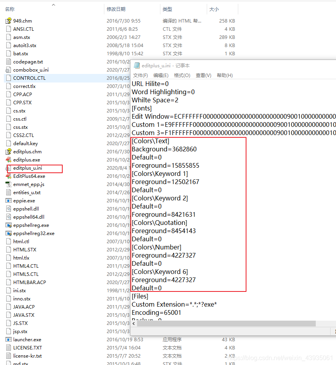336x365 pixels.
Task: Click the inno.stx file icon
Action: click(9, 299)
